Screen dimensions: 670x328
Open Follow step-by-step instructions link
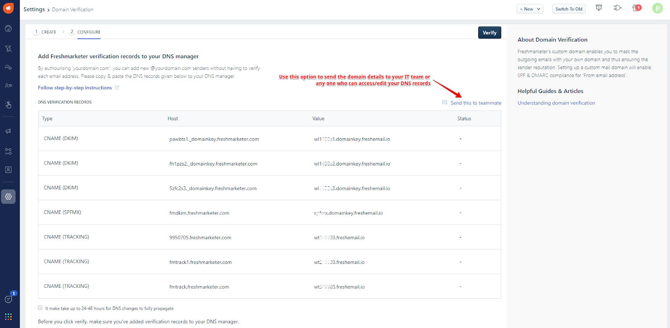coord(75,88)
